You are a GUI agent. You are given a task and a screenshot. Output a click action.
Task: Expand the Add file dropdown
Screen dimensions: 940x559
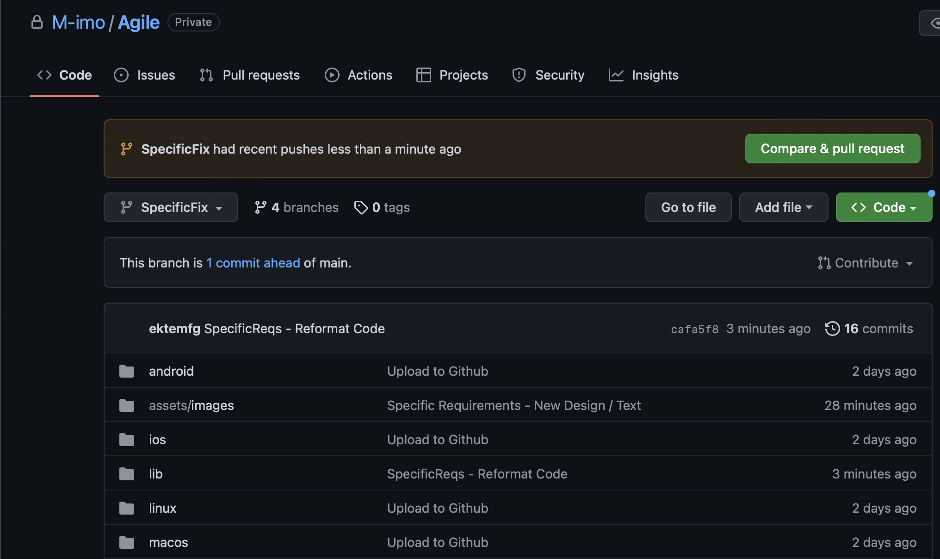tap(783, 207)
